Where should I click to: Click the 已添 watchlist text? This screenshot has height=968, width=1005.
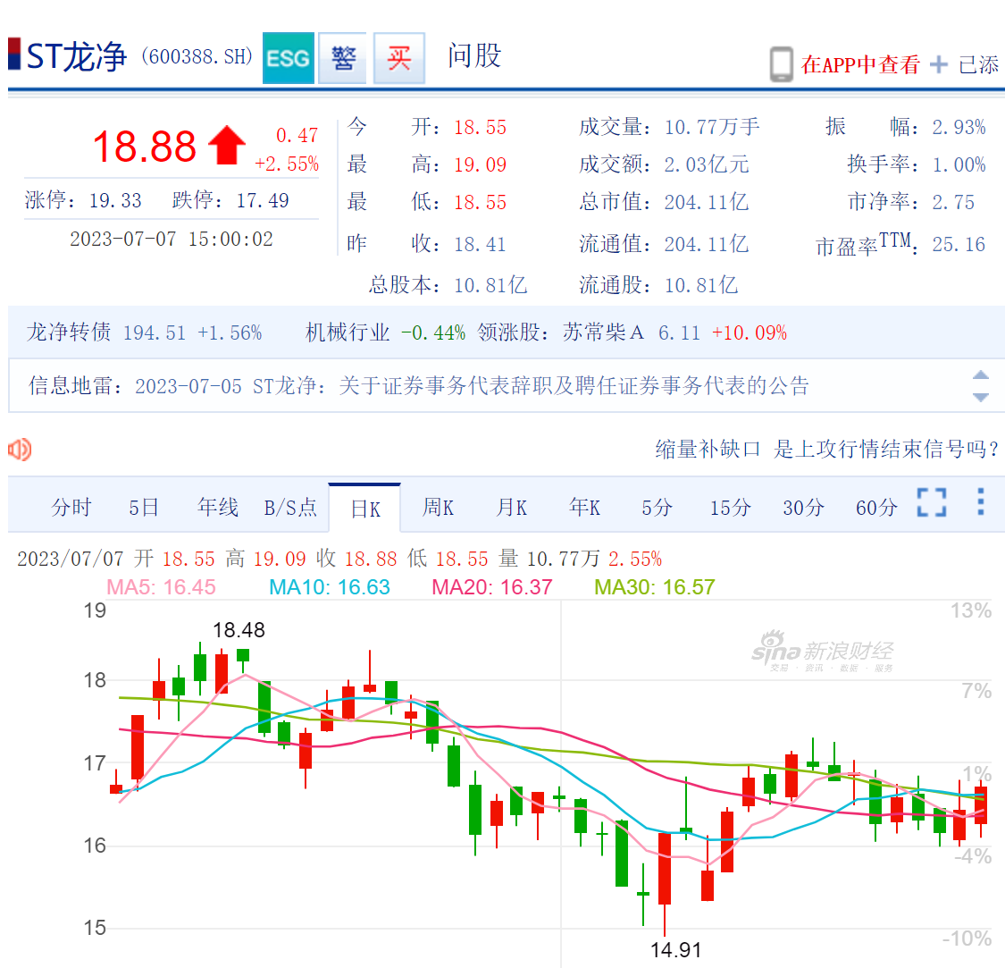pos(978,64)
